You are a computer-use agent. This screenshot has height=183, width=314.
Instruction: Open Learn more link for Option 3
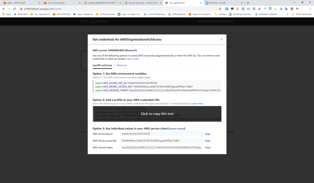tap(177, 128)
